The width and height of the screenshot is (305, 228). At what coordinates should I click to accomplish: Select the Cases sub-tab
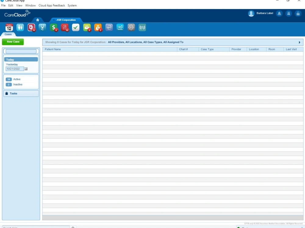8,34
